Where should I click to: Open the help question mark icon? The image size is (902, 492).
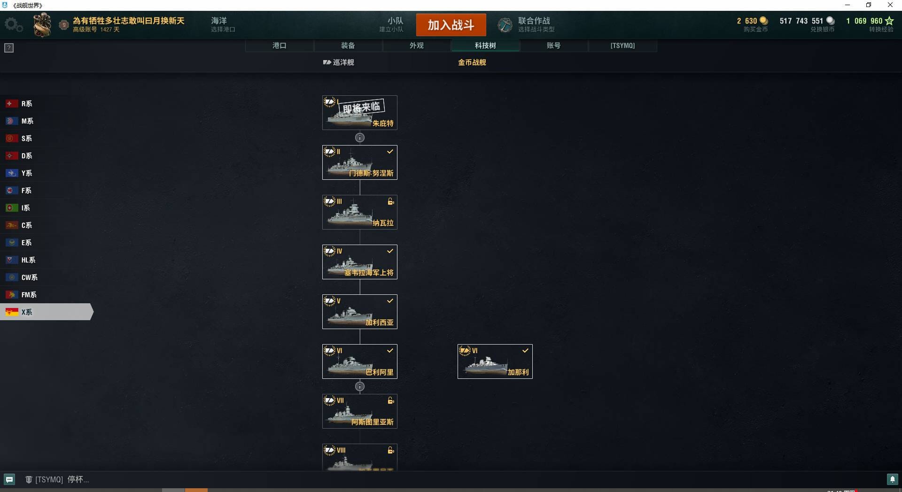(9, 48)
